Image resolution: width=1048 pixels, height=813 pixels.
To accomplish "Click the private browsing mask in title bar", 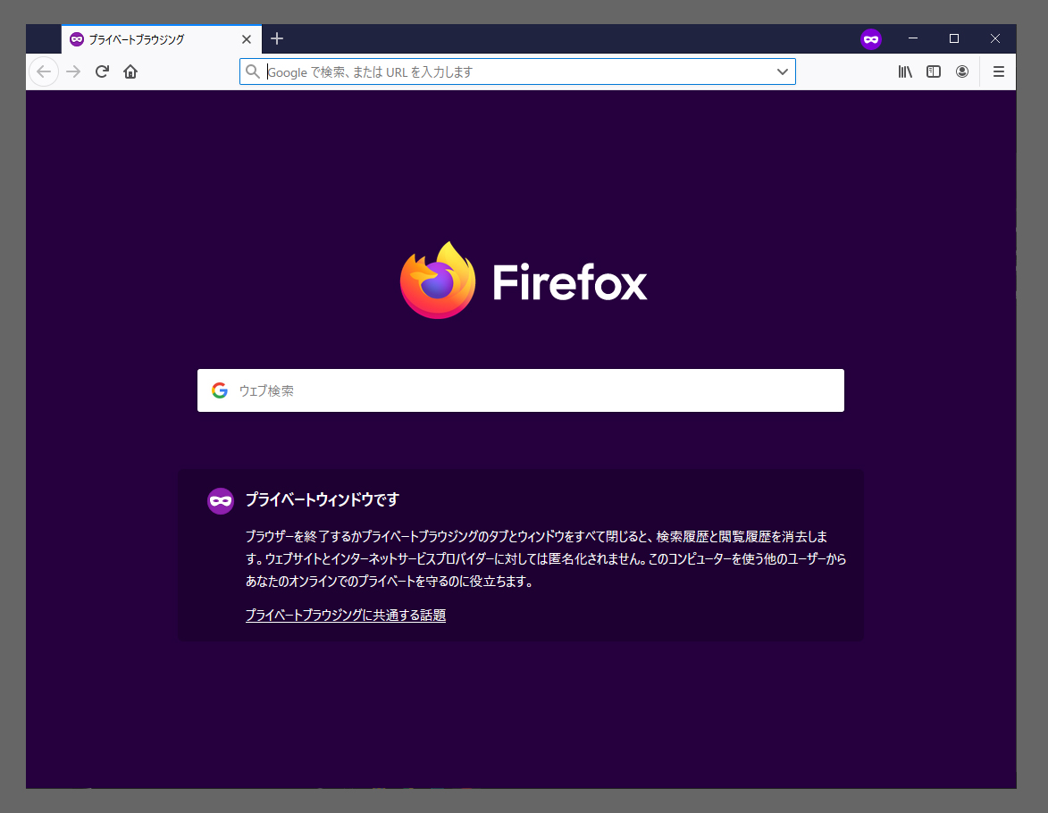I will point(871,39).
